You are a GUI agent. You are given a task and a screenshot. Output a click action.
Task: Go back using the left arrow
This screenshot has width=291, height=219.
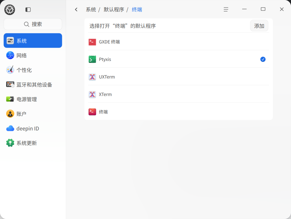pyautogui.click(x=76, y=9)
